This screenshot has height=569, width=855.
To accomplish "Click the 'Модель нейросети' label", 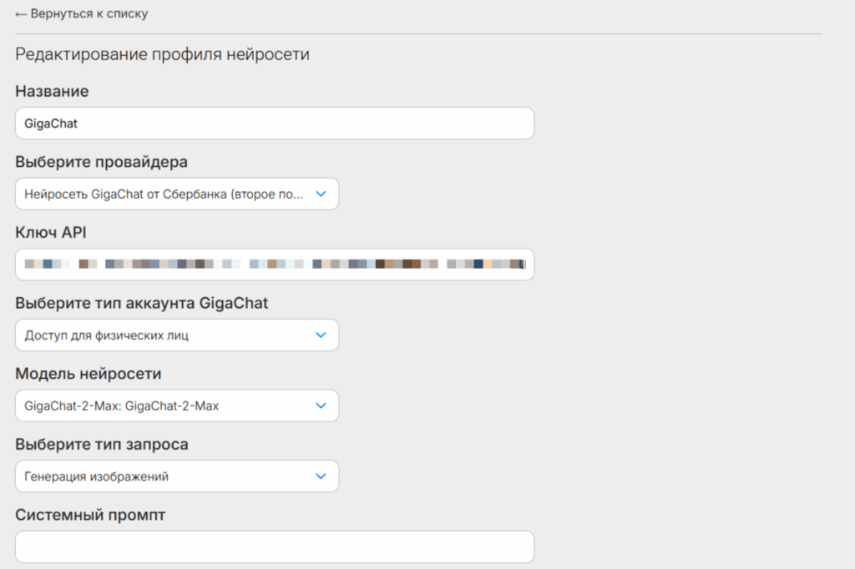I will [x=89, y=374].
